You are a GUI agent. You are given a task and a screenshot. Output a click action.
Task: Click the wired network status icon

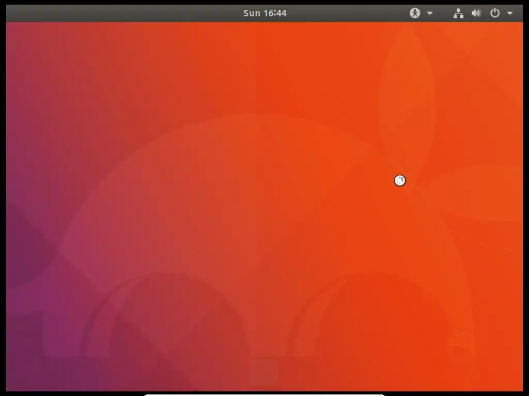pos(458,13)
